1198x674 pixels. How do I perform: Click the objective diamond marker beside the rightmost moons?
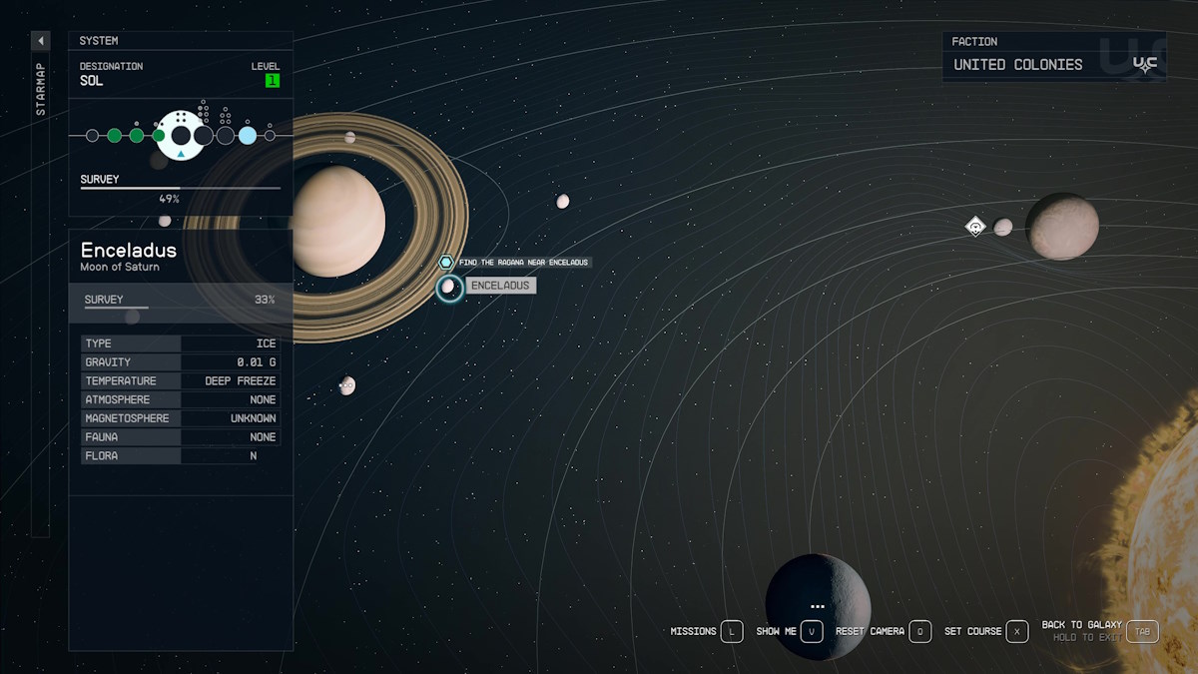click(x=975, y=227)
